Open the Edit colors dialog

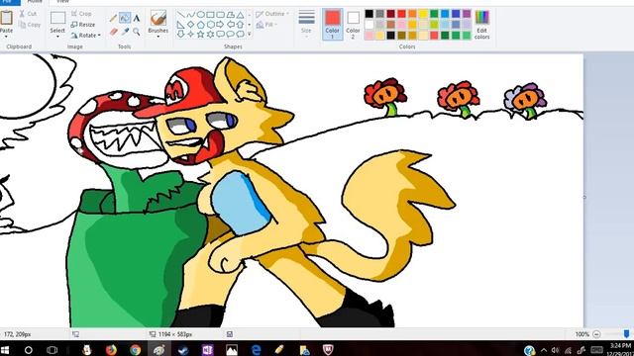(482, 24)
